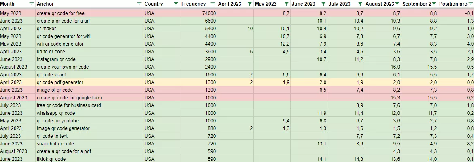Viewport: 474px width, 162px height.
Task: Click cell 'create your own qr code'
Action: pyautogui.click(x=89, y=67)
